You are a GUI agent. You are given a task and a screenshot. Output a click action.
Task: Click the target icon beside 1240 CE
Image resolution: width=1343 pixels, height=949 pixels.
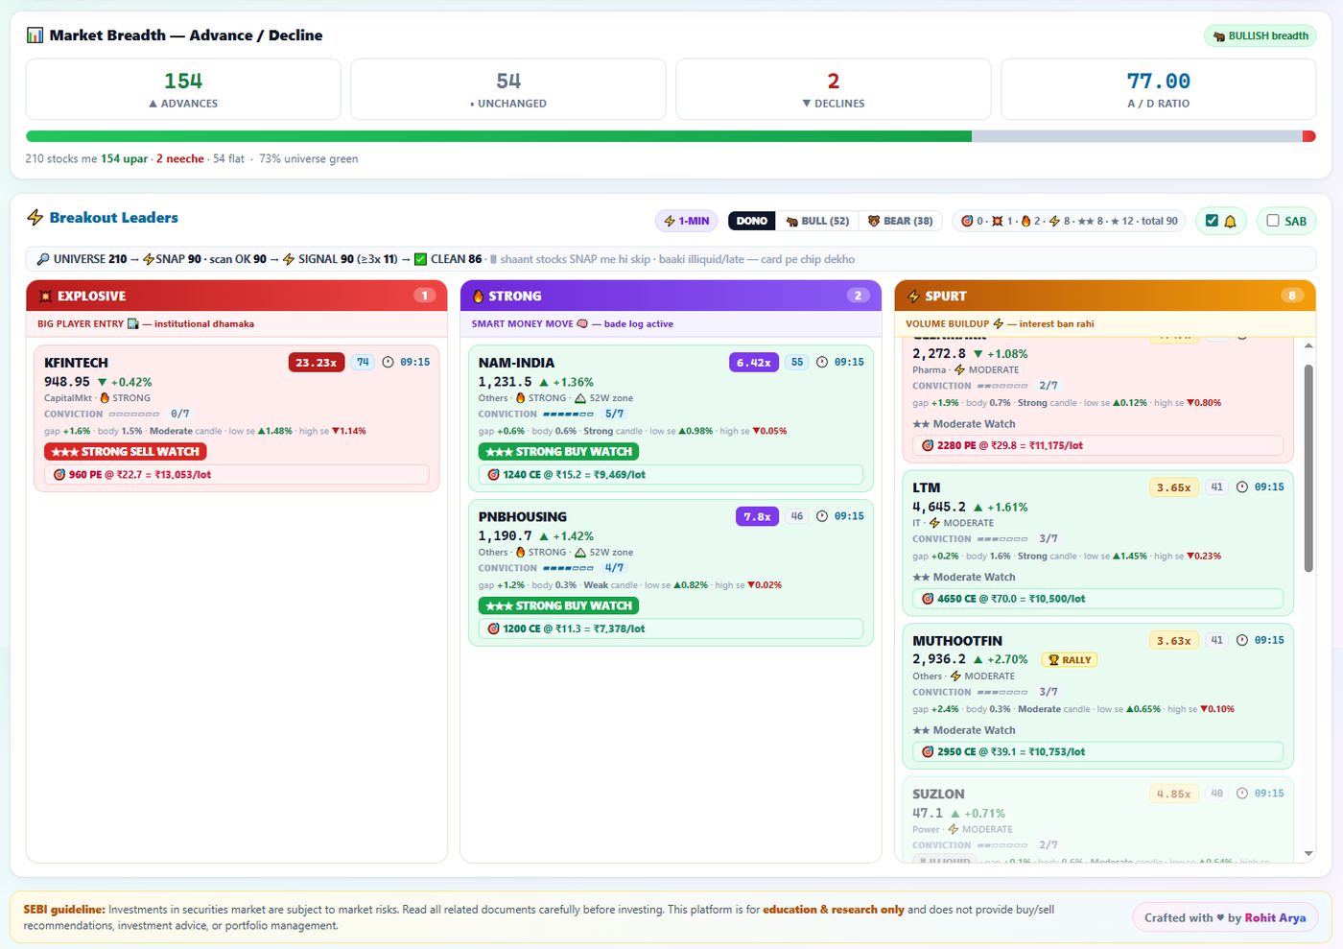(x=493, y=474)
